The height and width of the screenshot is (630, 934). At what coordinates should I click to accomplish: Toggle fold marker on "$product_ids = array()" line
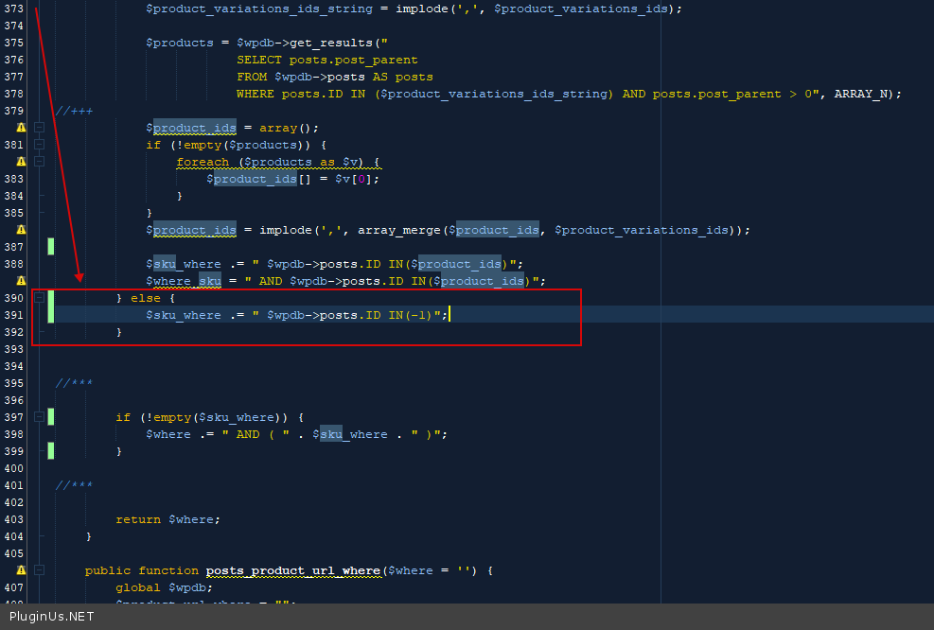[x=40, y=128]
